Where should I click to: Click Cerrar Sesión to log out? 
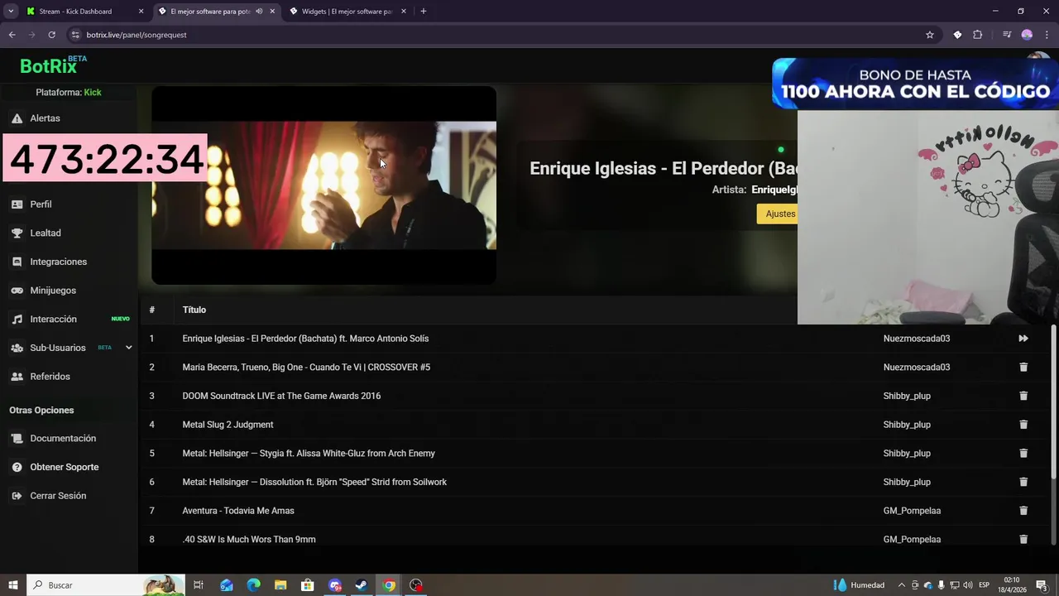click(x=58, y=496)
